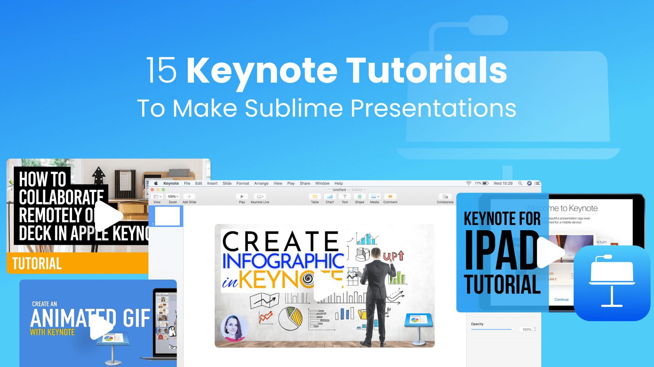
Task: Click the Shape toolbar icon
Action: click(359, 197)
